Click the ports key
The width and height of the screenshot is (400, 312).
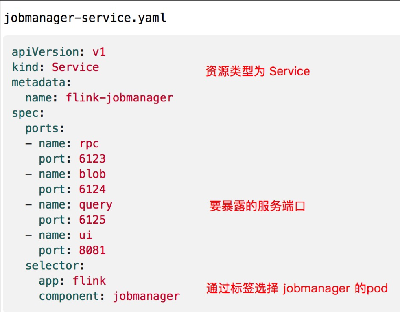[45, 129]
